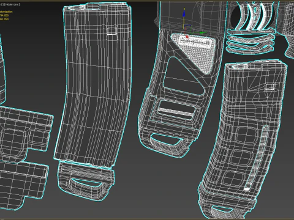
Task: Click the horizontal slot in the grip's middle
Action: 176,108
